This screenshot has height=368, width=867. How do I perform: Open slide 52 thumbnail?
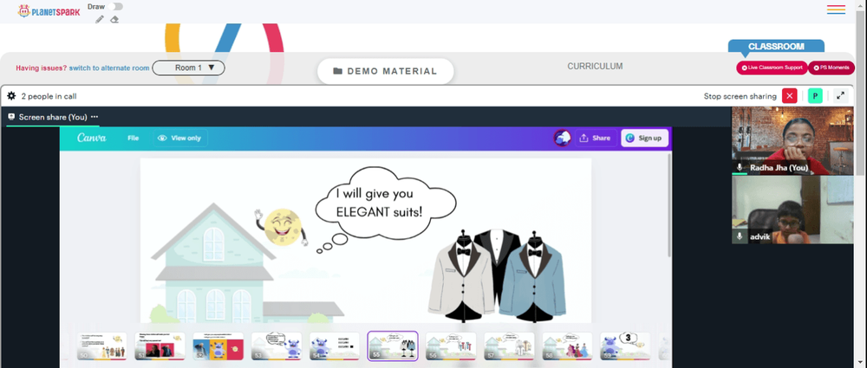pos(218,346)
